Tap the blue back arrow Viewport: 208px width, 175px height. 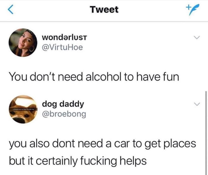pos(10,9)
